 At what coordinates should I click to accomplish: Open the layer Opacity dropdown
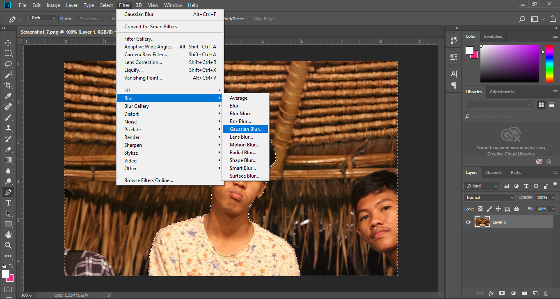[553, 198]
